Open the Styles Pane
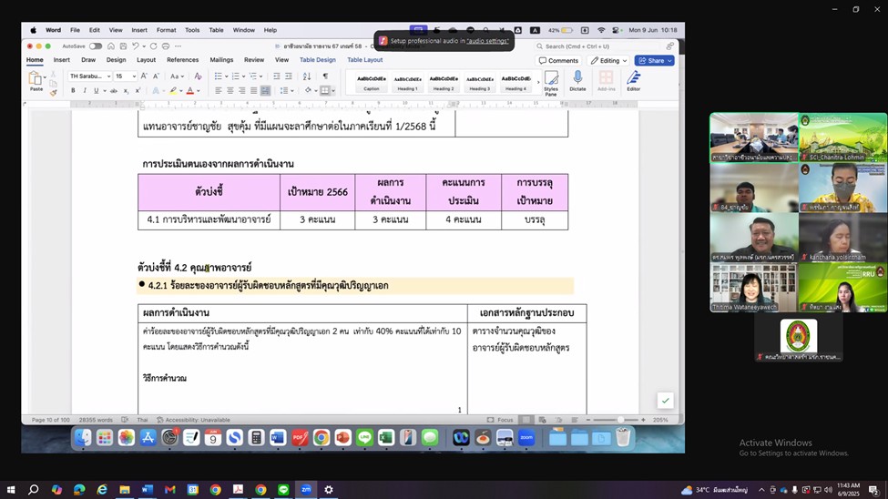This screenshot has height=499, width=888. point(551,82)
